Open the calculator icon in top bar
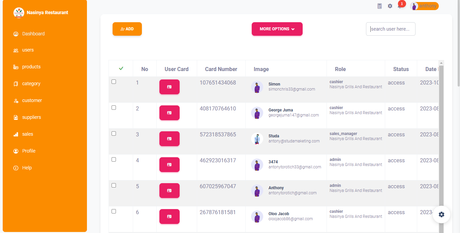The width and height of the screenshot is (460, 233). tap(379, 6)
